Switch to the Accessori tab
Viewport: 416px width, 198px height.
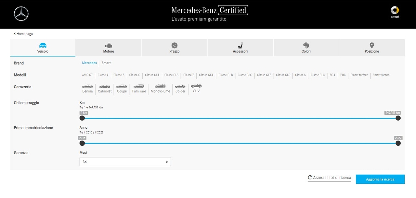(240, 48)
